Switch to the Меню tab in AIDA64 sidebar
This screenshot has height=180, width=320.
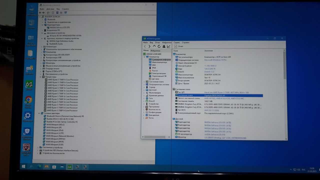(146, 50)
